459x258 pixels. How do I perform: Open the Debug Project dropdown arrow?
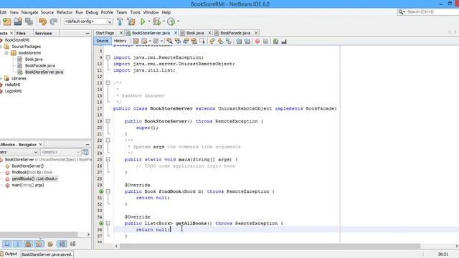[x=164, y=21]
